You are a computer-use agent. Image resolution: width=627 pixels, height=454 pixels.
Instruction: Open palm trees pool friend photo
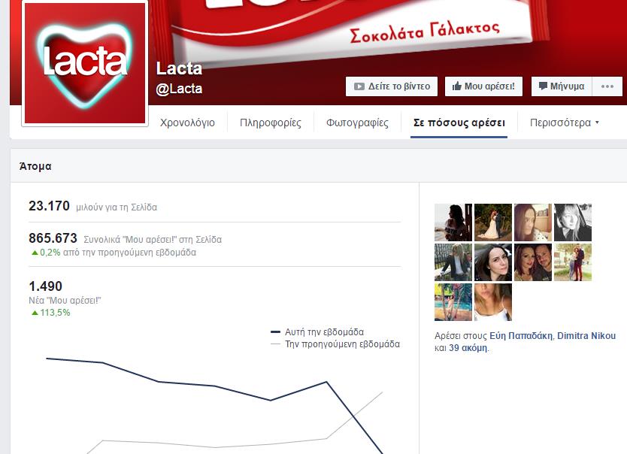click(x=453, y=302)
